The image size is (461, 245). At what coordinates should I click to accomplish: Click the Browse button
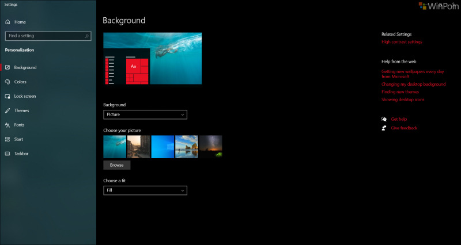[117, 165]
